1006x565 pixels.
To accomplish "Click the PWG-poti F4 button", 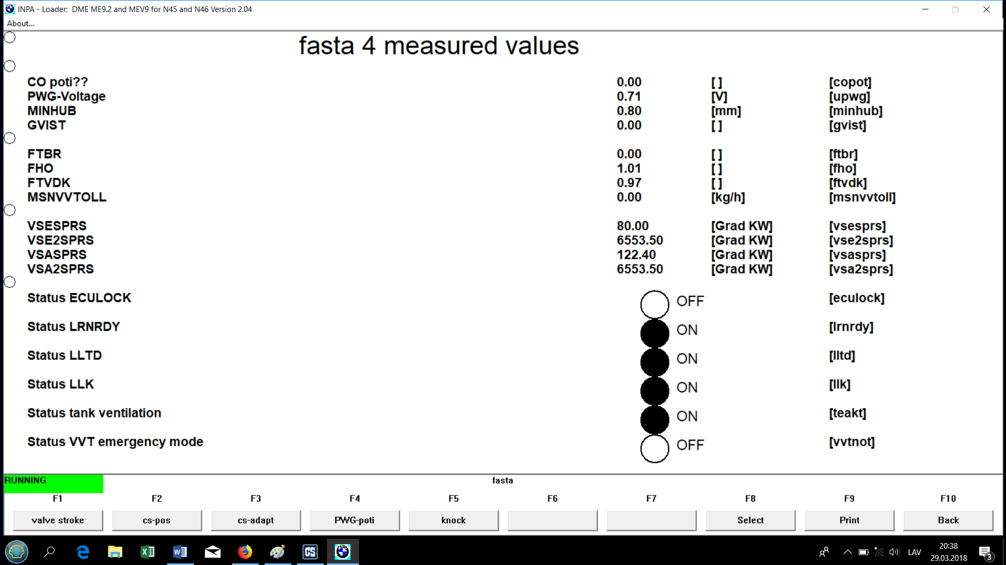I will click(355, 520).
